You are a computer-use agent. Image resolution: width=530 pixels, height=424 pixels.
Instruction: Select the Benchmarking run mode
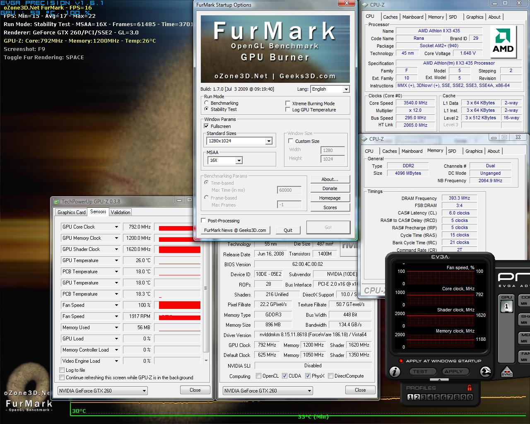pyautogui.click(x=207, y=103)
